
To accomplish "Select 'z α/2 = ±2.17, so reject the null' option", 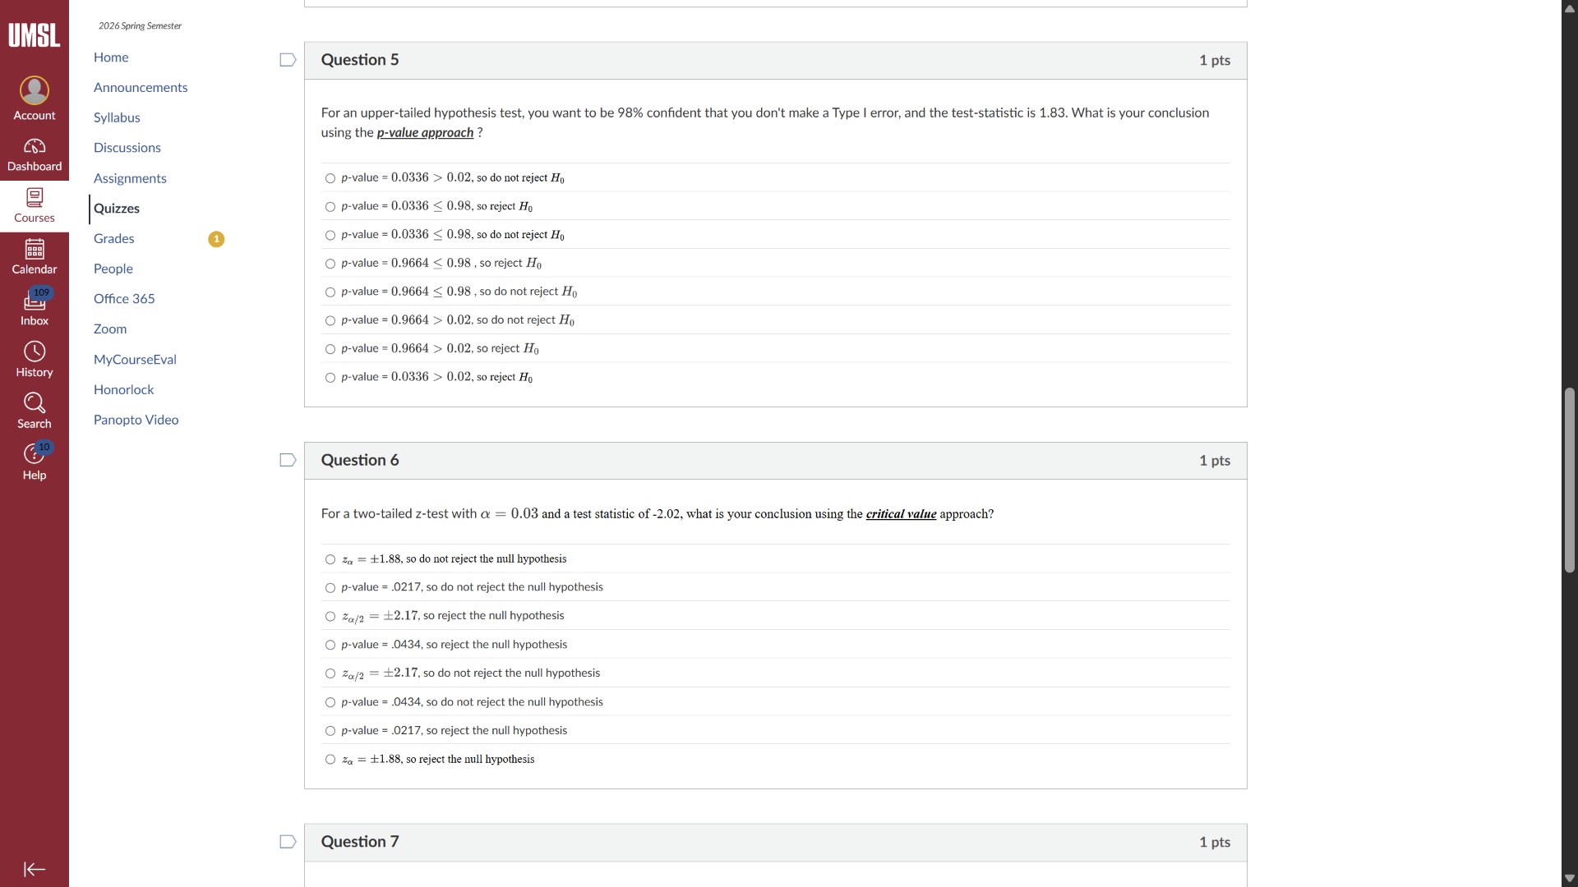I will (330, 617).
